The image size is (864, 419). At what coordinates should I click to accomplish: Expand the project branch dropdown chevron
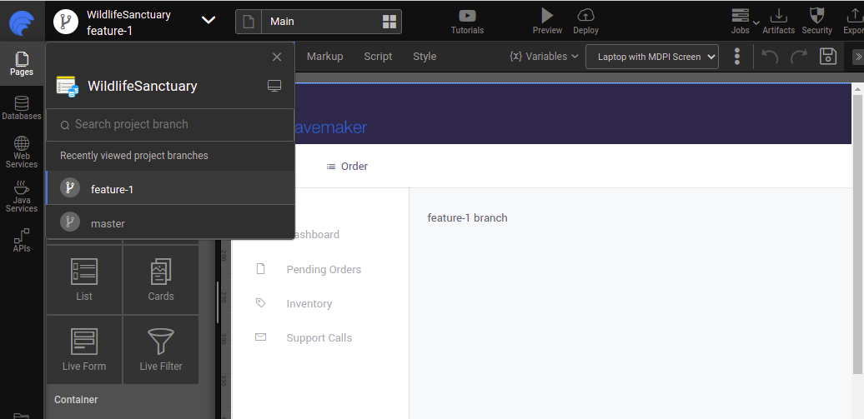(x=208, y=20)
